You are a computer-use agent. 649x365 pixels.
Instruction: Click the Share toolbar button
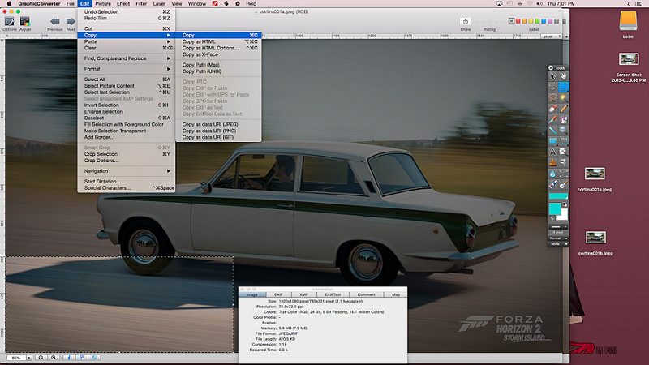pos(465,24)
